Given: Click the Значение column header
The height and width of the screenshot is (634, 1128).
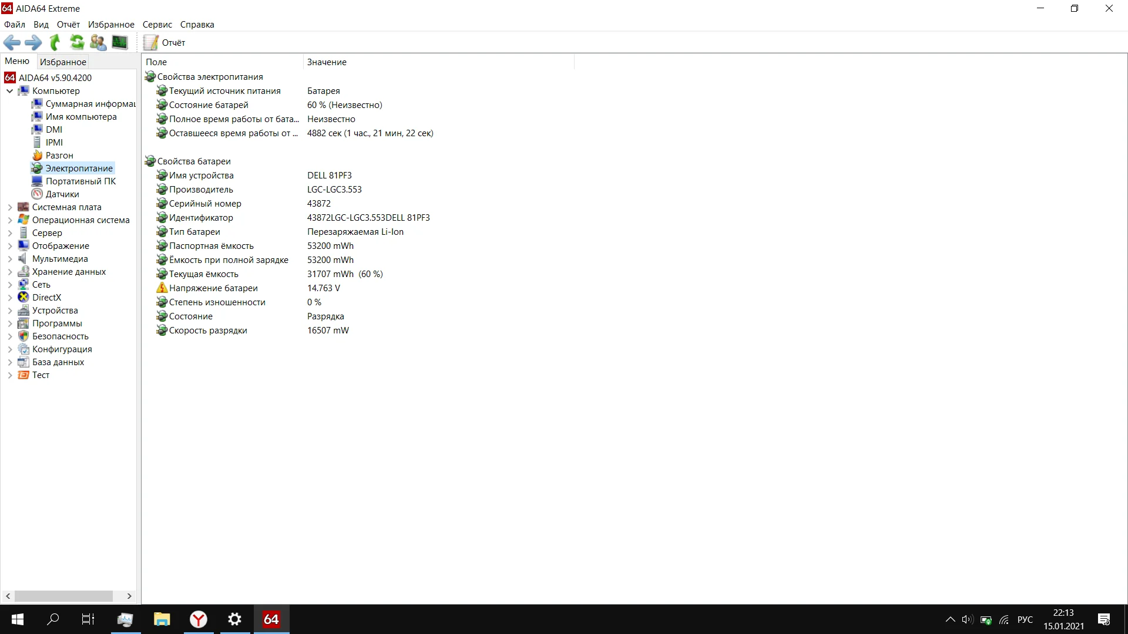Looking at the screenshot, I should 327,62.
